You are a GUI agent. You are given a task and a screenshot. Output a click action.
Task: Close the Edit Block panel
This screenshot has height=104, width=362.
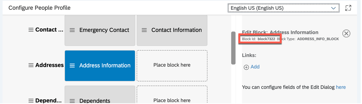(346, 33)
